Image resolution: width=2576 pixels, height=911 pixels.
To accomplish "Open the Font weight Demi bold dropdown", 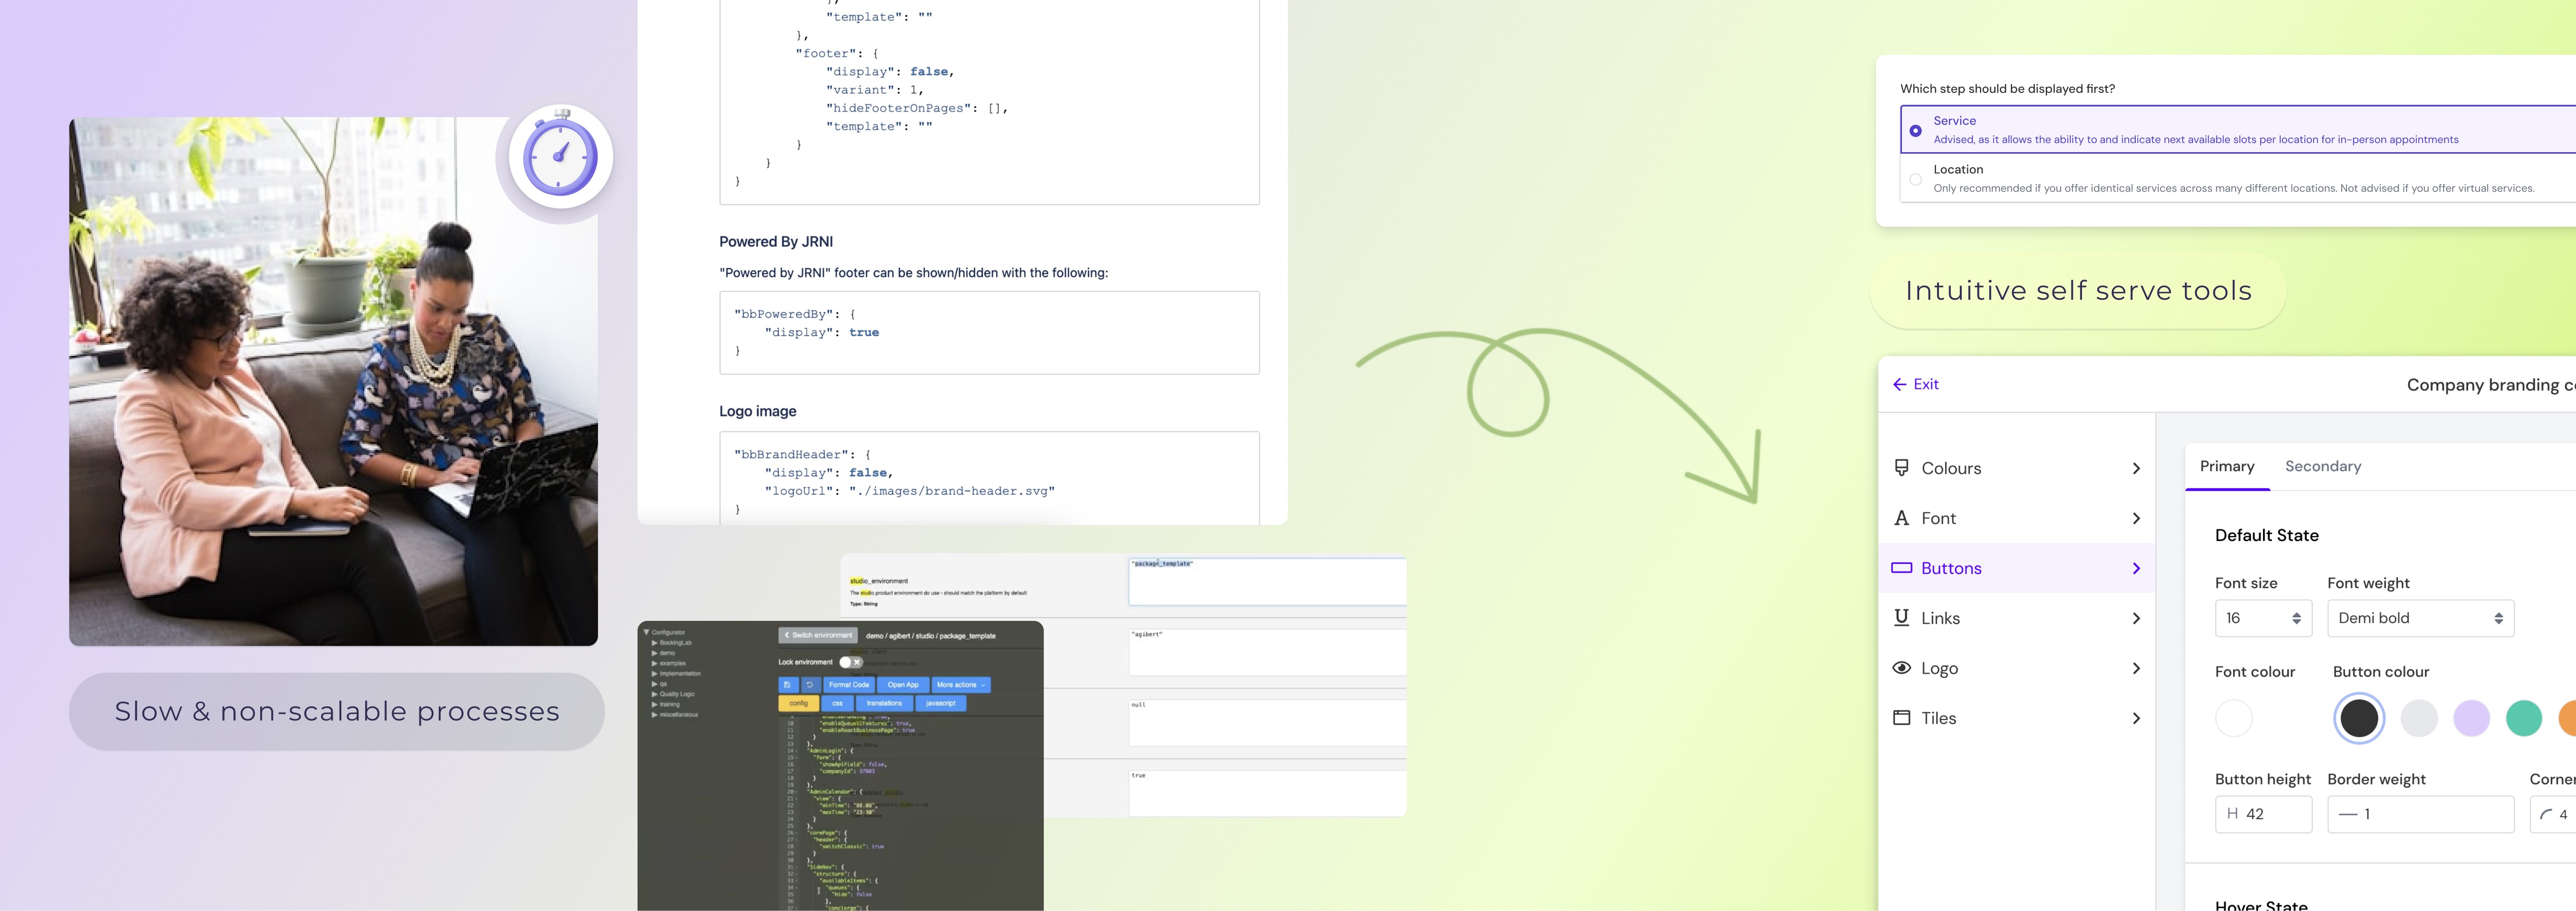I will 2420,618.
